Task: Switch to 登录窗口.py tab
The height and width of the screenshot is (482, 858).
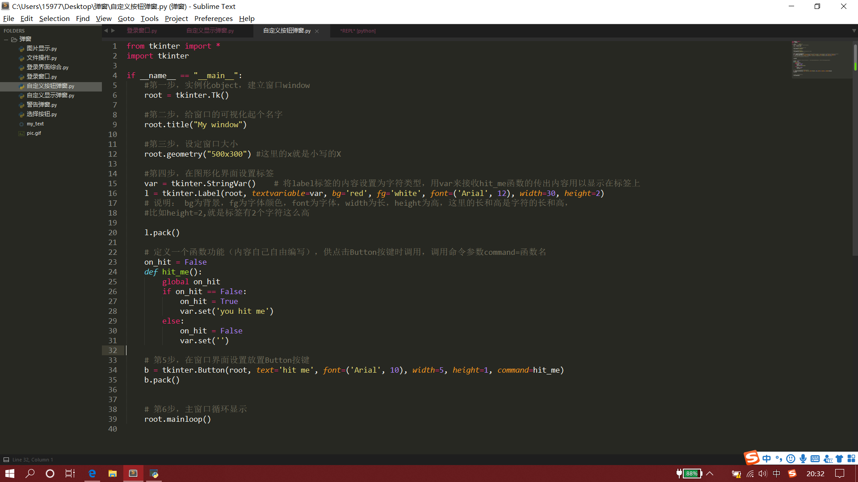Action: point(142,31)
